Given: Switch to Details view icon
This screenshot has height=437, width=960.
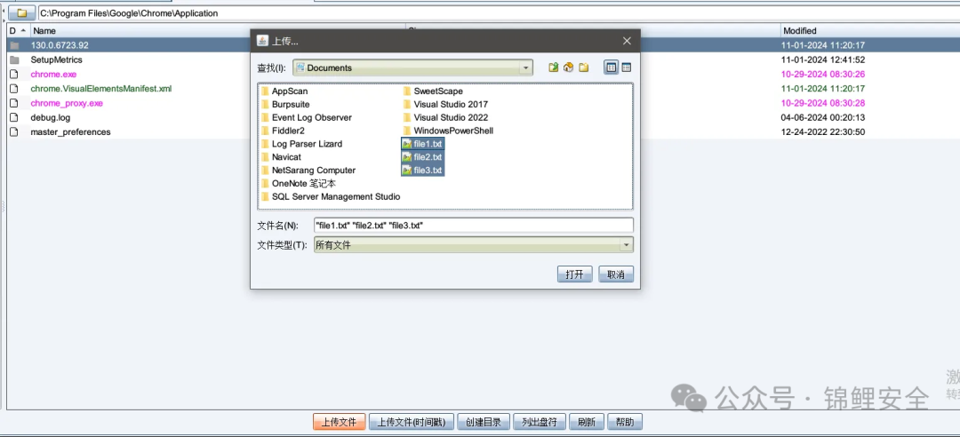Looking at the screenshot, I should pos(627,68).
